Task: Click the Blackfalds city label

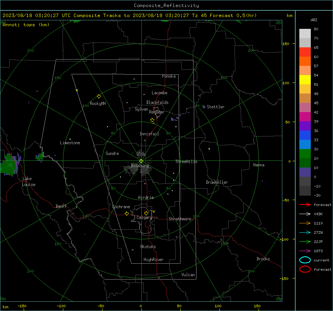Action: (157, 102)
